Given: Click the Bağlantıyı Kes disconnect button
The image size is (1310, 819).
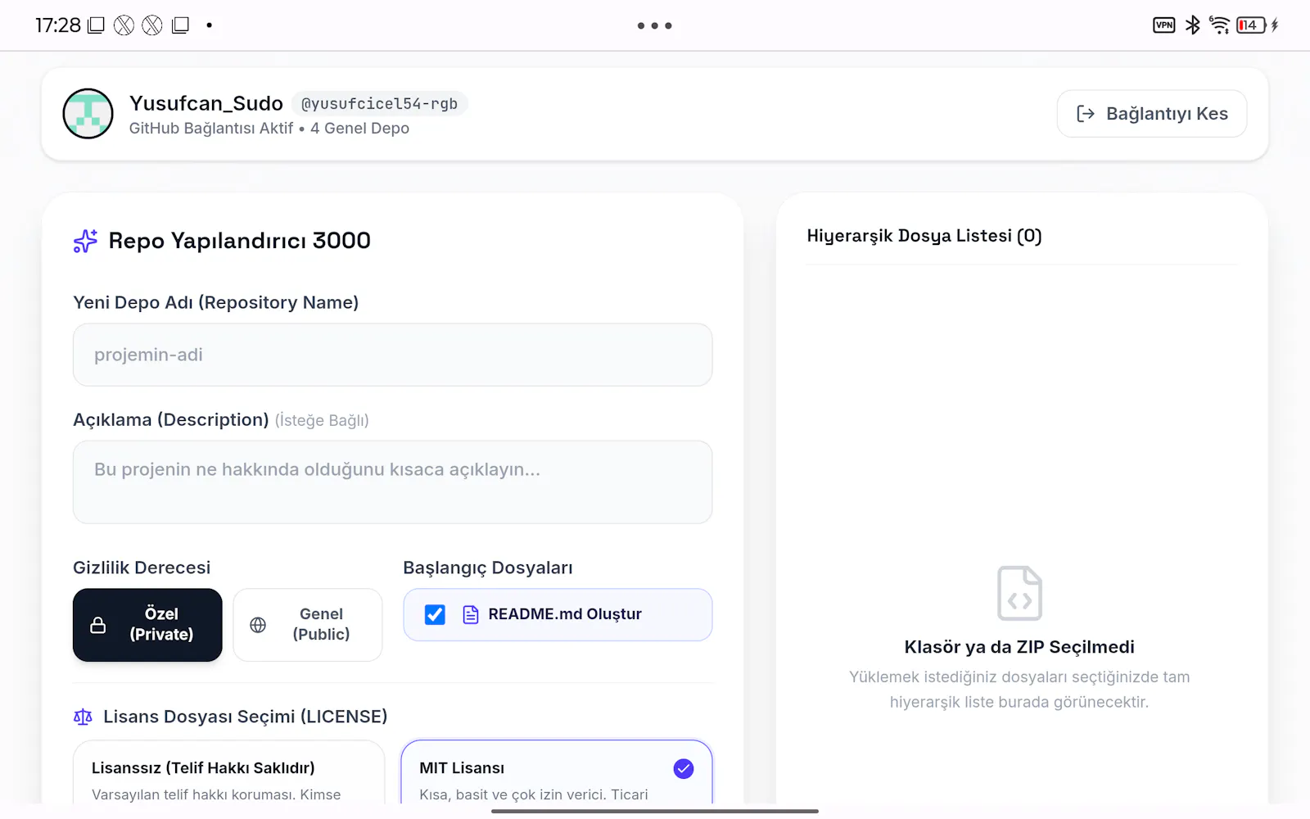Looking at the screenshot, I should tap(1151, 114).
